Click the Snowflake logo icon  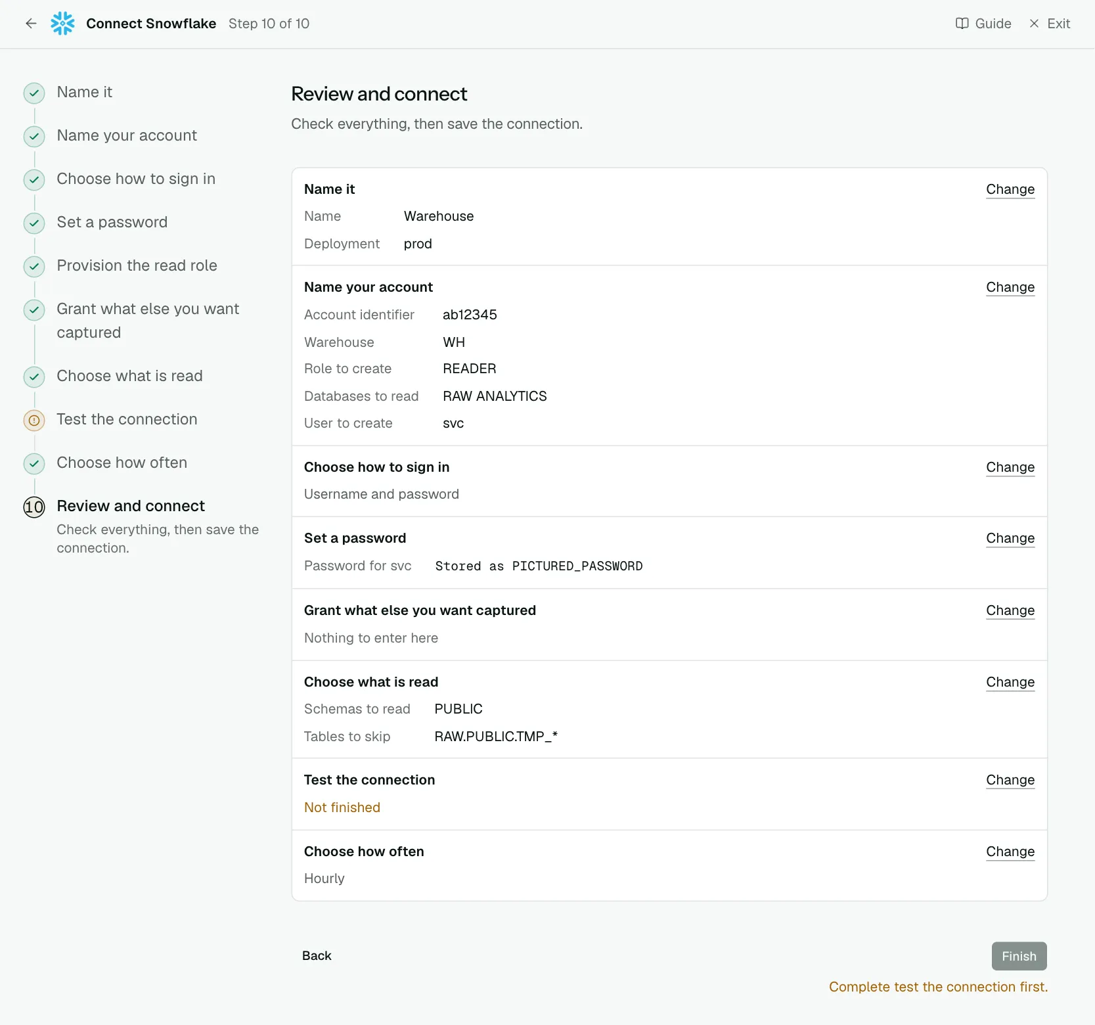pos(63,24)
